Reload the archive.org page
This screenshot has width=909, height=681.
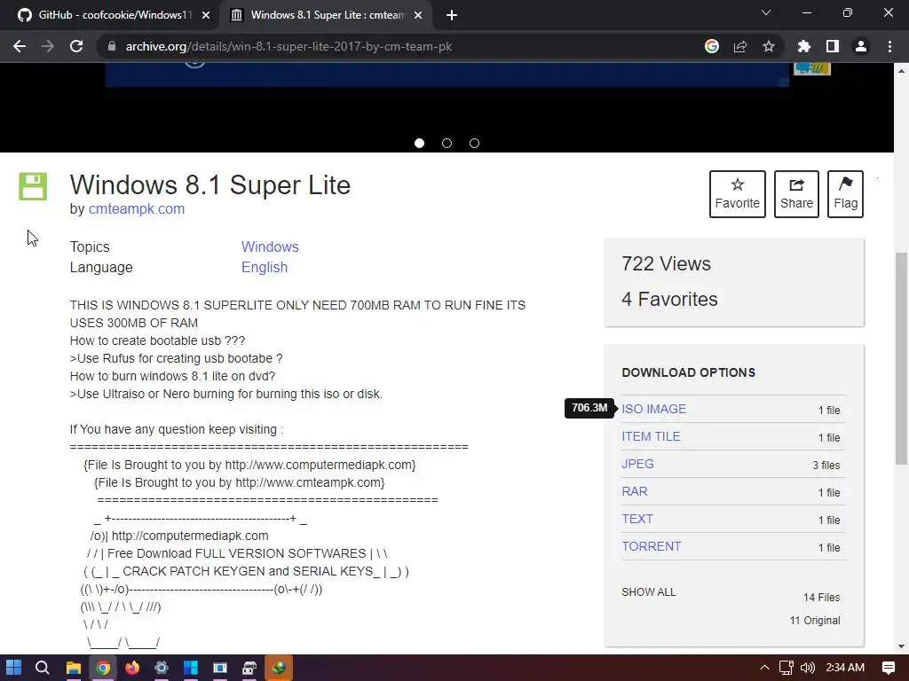tap(76, 46)
